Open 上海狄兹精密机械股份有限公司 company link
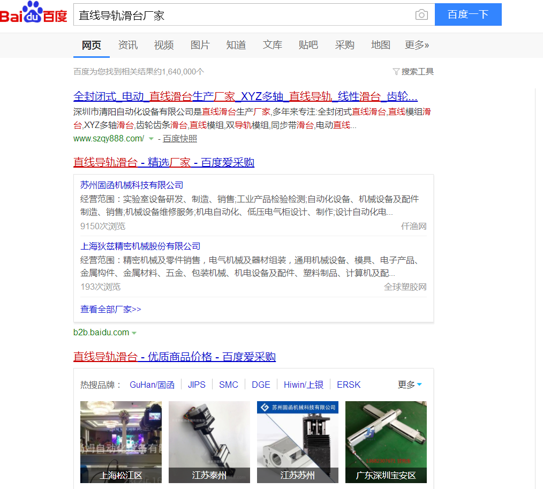Viewport: 543px width, 489px height. 140,246
